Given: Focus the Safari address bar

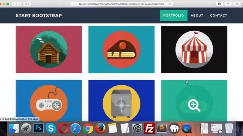Looking at the screenshot, I should pos(121,4).
